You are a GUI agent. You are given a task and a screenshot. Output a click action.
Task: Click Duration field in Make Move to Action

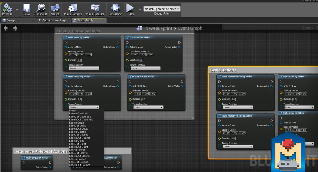(x=141, y=60)
